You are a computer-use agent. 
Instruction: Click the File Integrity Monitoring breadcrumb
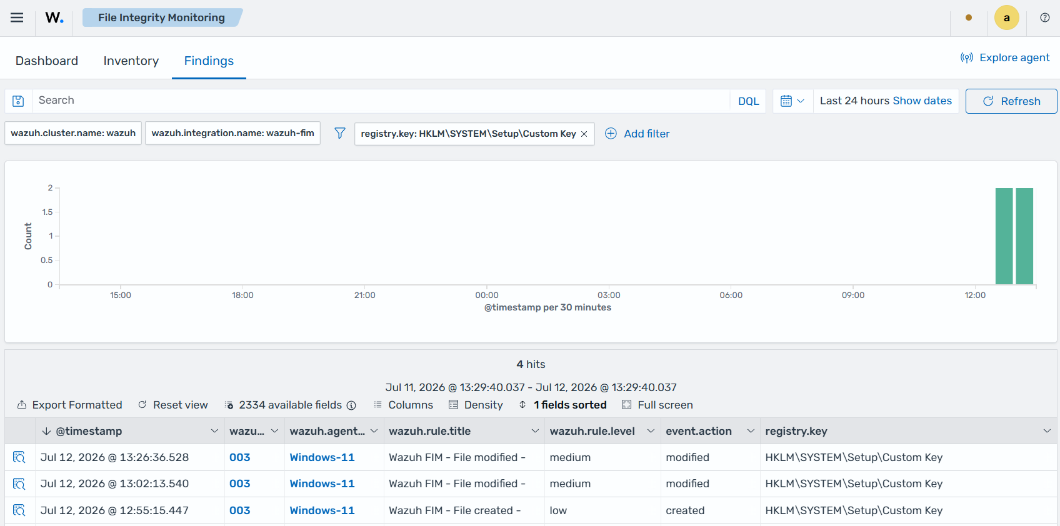point(161,17)
